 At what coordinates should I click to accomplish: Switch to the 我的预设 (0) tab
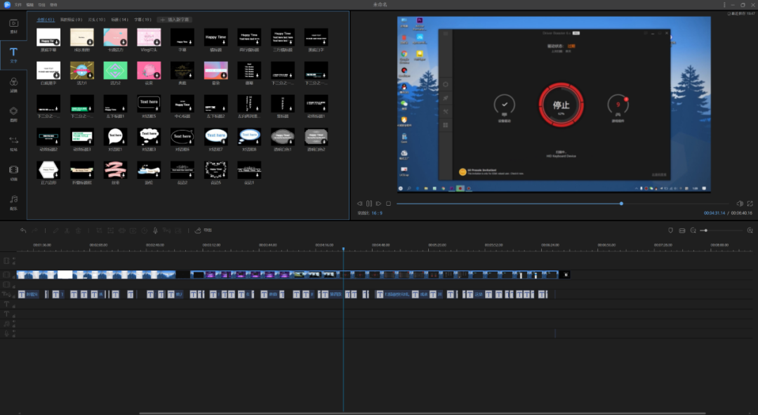point(71,20)
